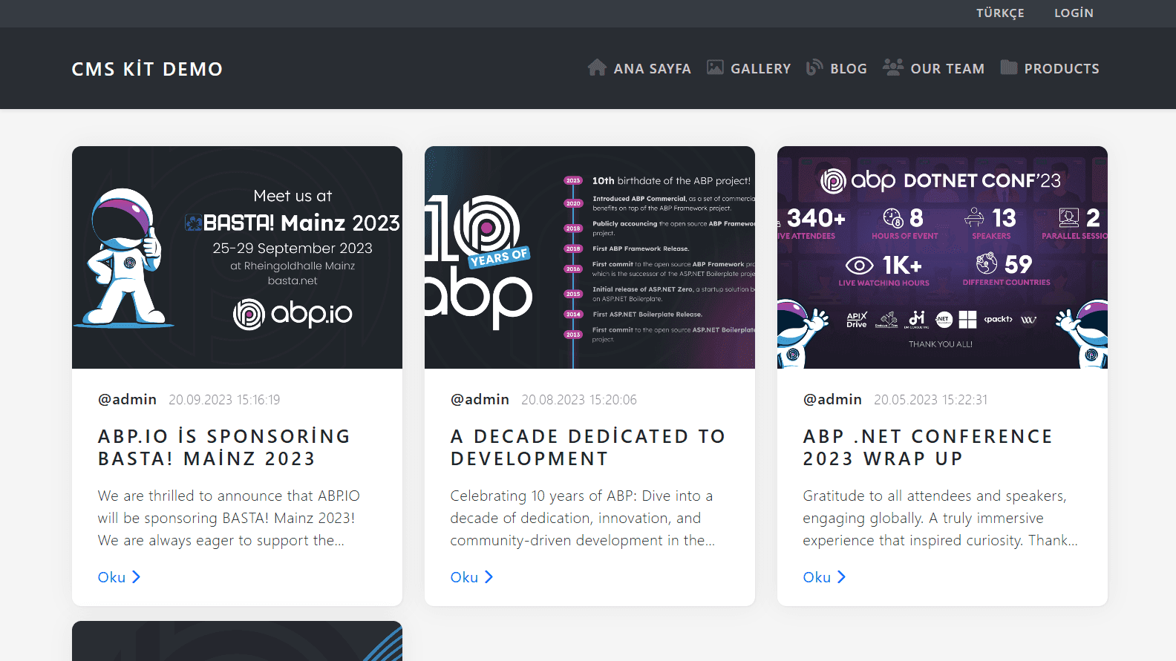This screenshot has height=661, width=1176.
Task: Click chevron arrow next to Decade post Oku
Action: point(489,577)
